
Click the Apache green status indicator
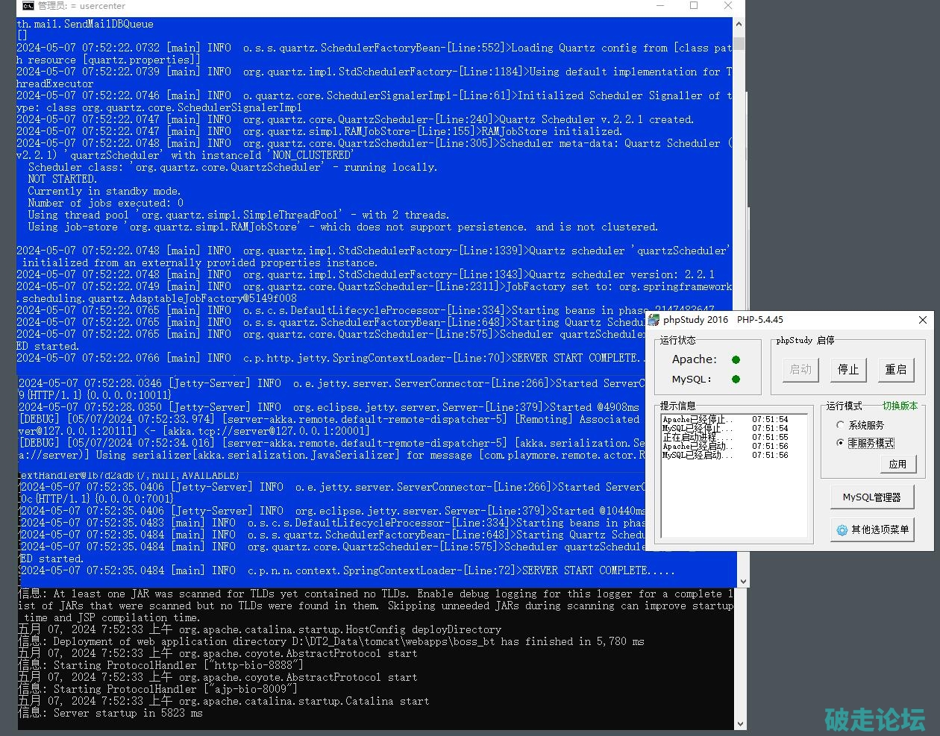(736, 359)
